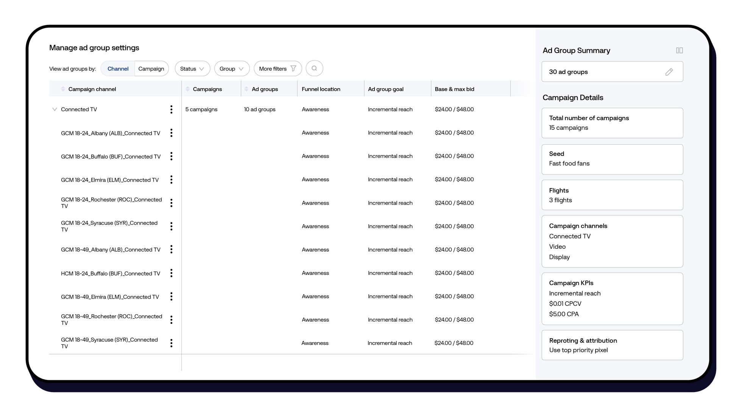
Task: Sort by Campaigns column header
Action: (x=207, y=89)
